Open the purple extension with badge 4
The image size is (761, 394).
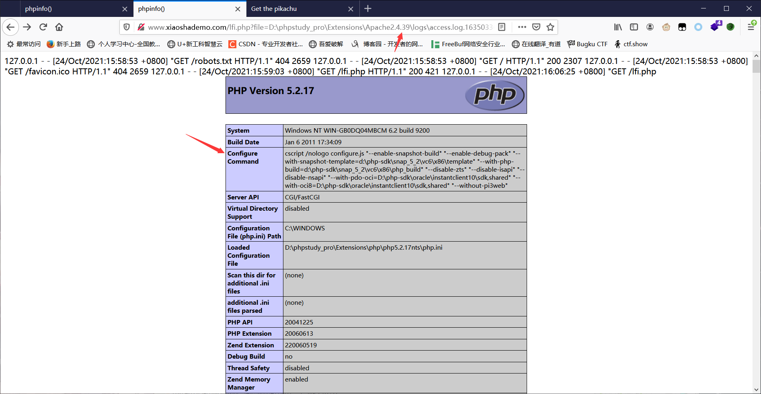[x=716, y=26]
